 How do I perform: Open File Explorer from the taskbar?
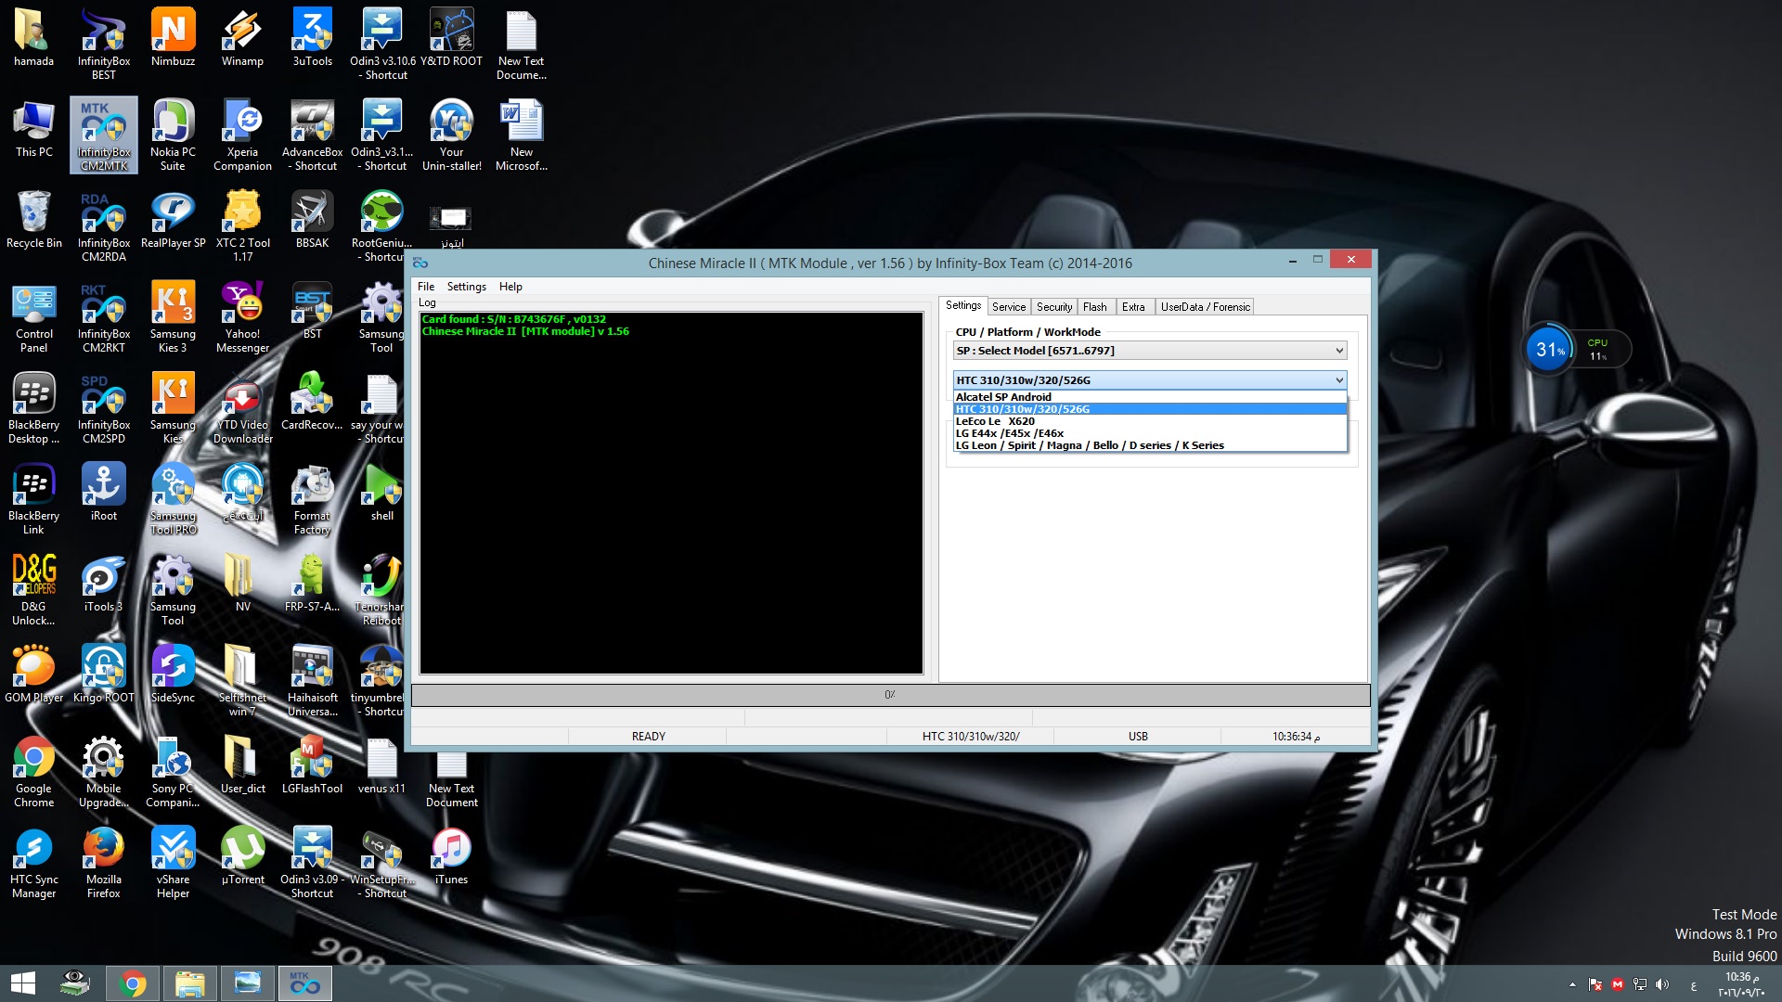point(190,983)
